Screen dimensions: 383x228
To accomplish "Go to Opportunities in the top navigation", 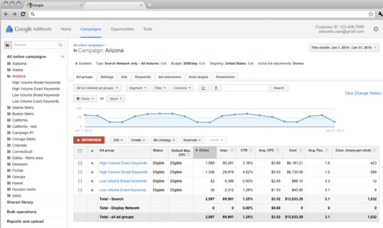I will click(122, 29).
